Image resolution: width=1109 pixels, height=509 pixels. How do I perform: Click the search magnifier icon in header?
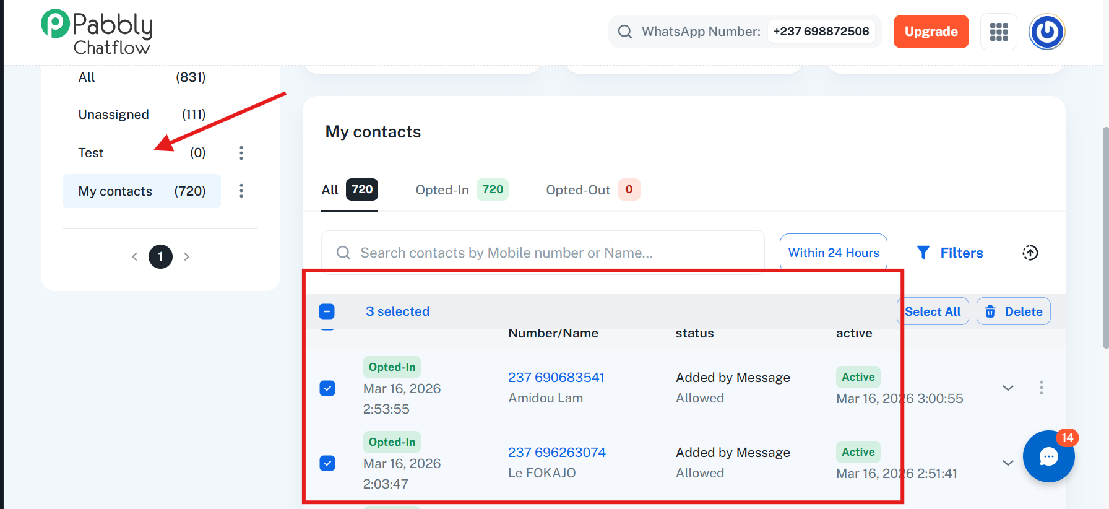625,32
